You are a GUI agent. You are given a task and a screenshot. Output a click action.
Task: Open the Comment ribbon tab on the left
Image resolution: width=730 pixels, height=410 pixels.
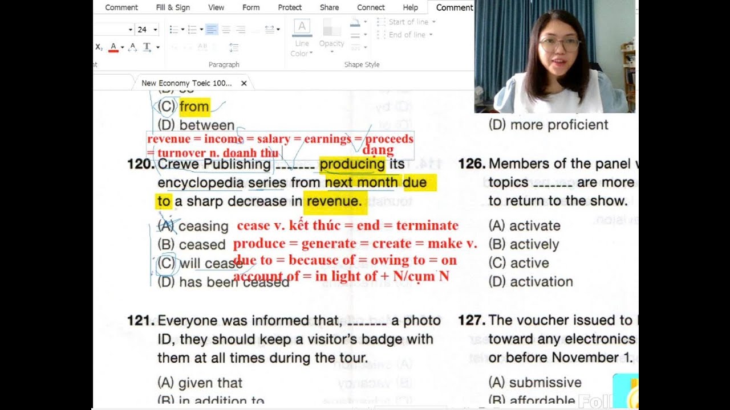(121, 7)
